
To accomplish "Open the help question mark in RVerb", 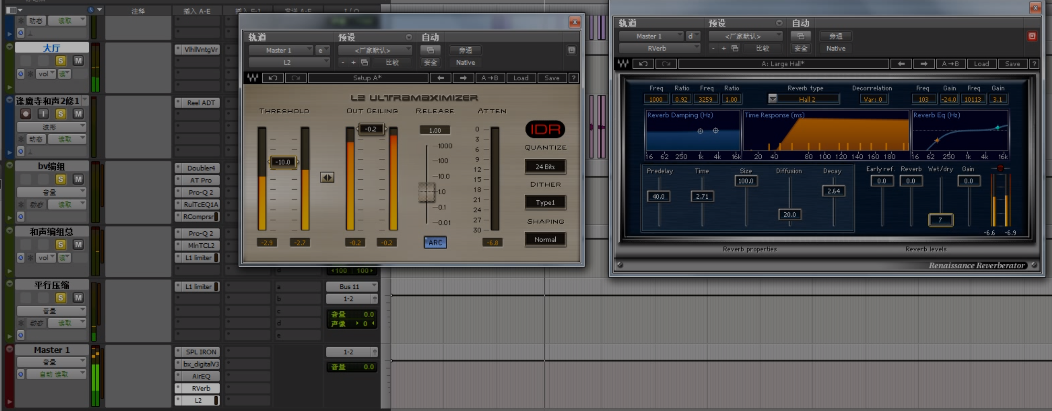I will (x=1034, y=64).
